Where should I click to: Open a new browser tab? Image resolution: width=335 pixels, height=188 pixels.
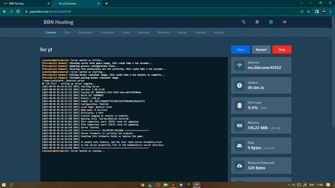click(x=106, y=4)
